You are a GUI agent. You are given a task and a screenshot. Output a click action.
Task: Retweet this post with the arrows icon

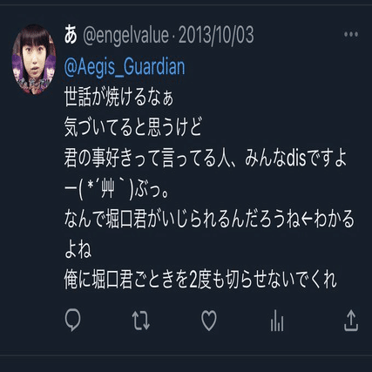[x=141, y=321]
